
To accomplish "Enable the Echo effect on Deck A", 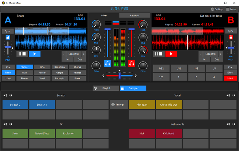I will click(42, 67).
